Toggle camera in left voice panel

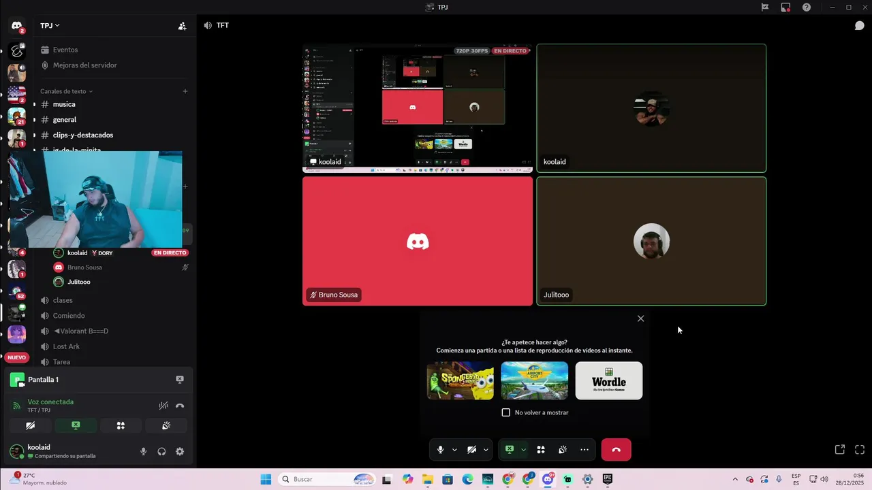31,425
